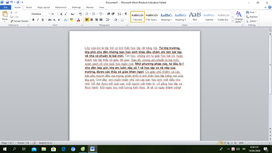
Task: Click the Zoom In plus button
Action: 269,143
